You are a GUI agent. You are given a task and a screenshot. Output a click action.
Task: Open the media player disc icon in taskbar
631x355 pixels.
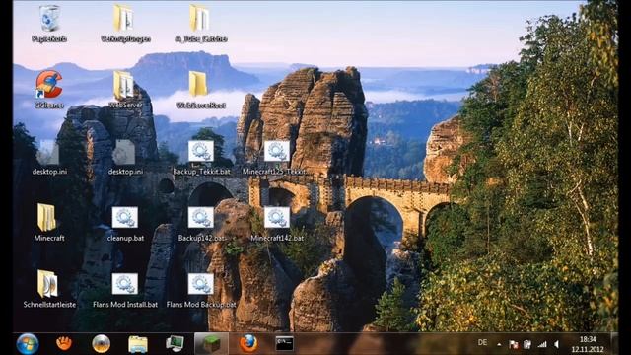pos(101,344)
